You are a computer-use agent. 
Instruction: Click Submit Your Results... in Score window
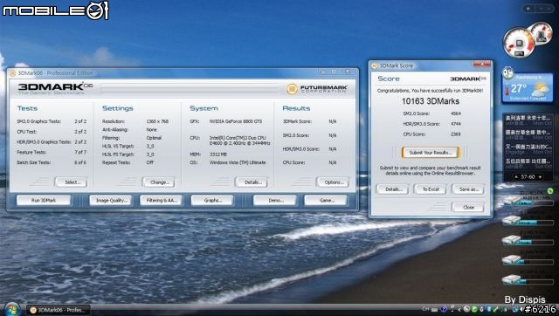coord(431,153)
